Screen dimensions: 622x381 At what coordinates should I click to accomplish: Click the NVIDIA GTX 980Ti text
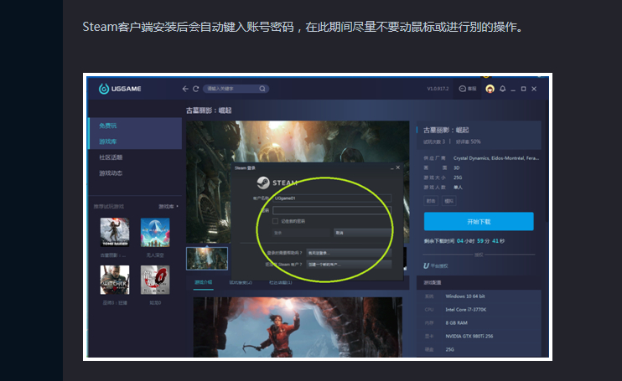point(469,337)
